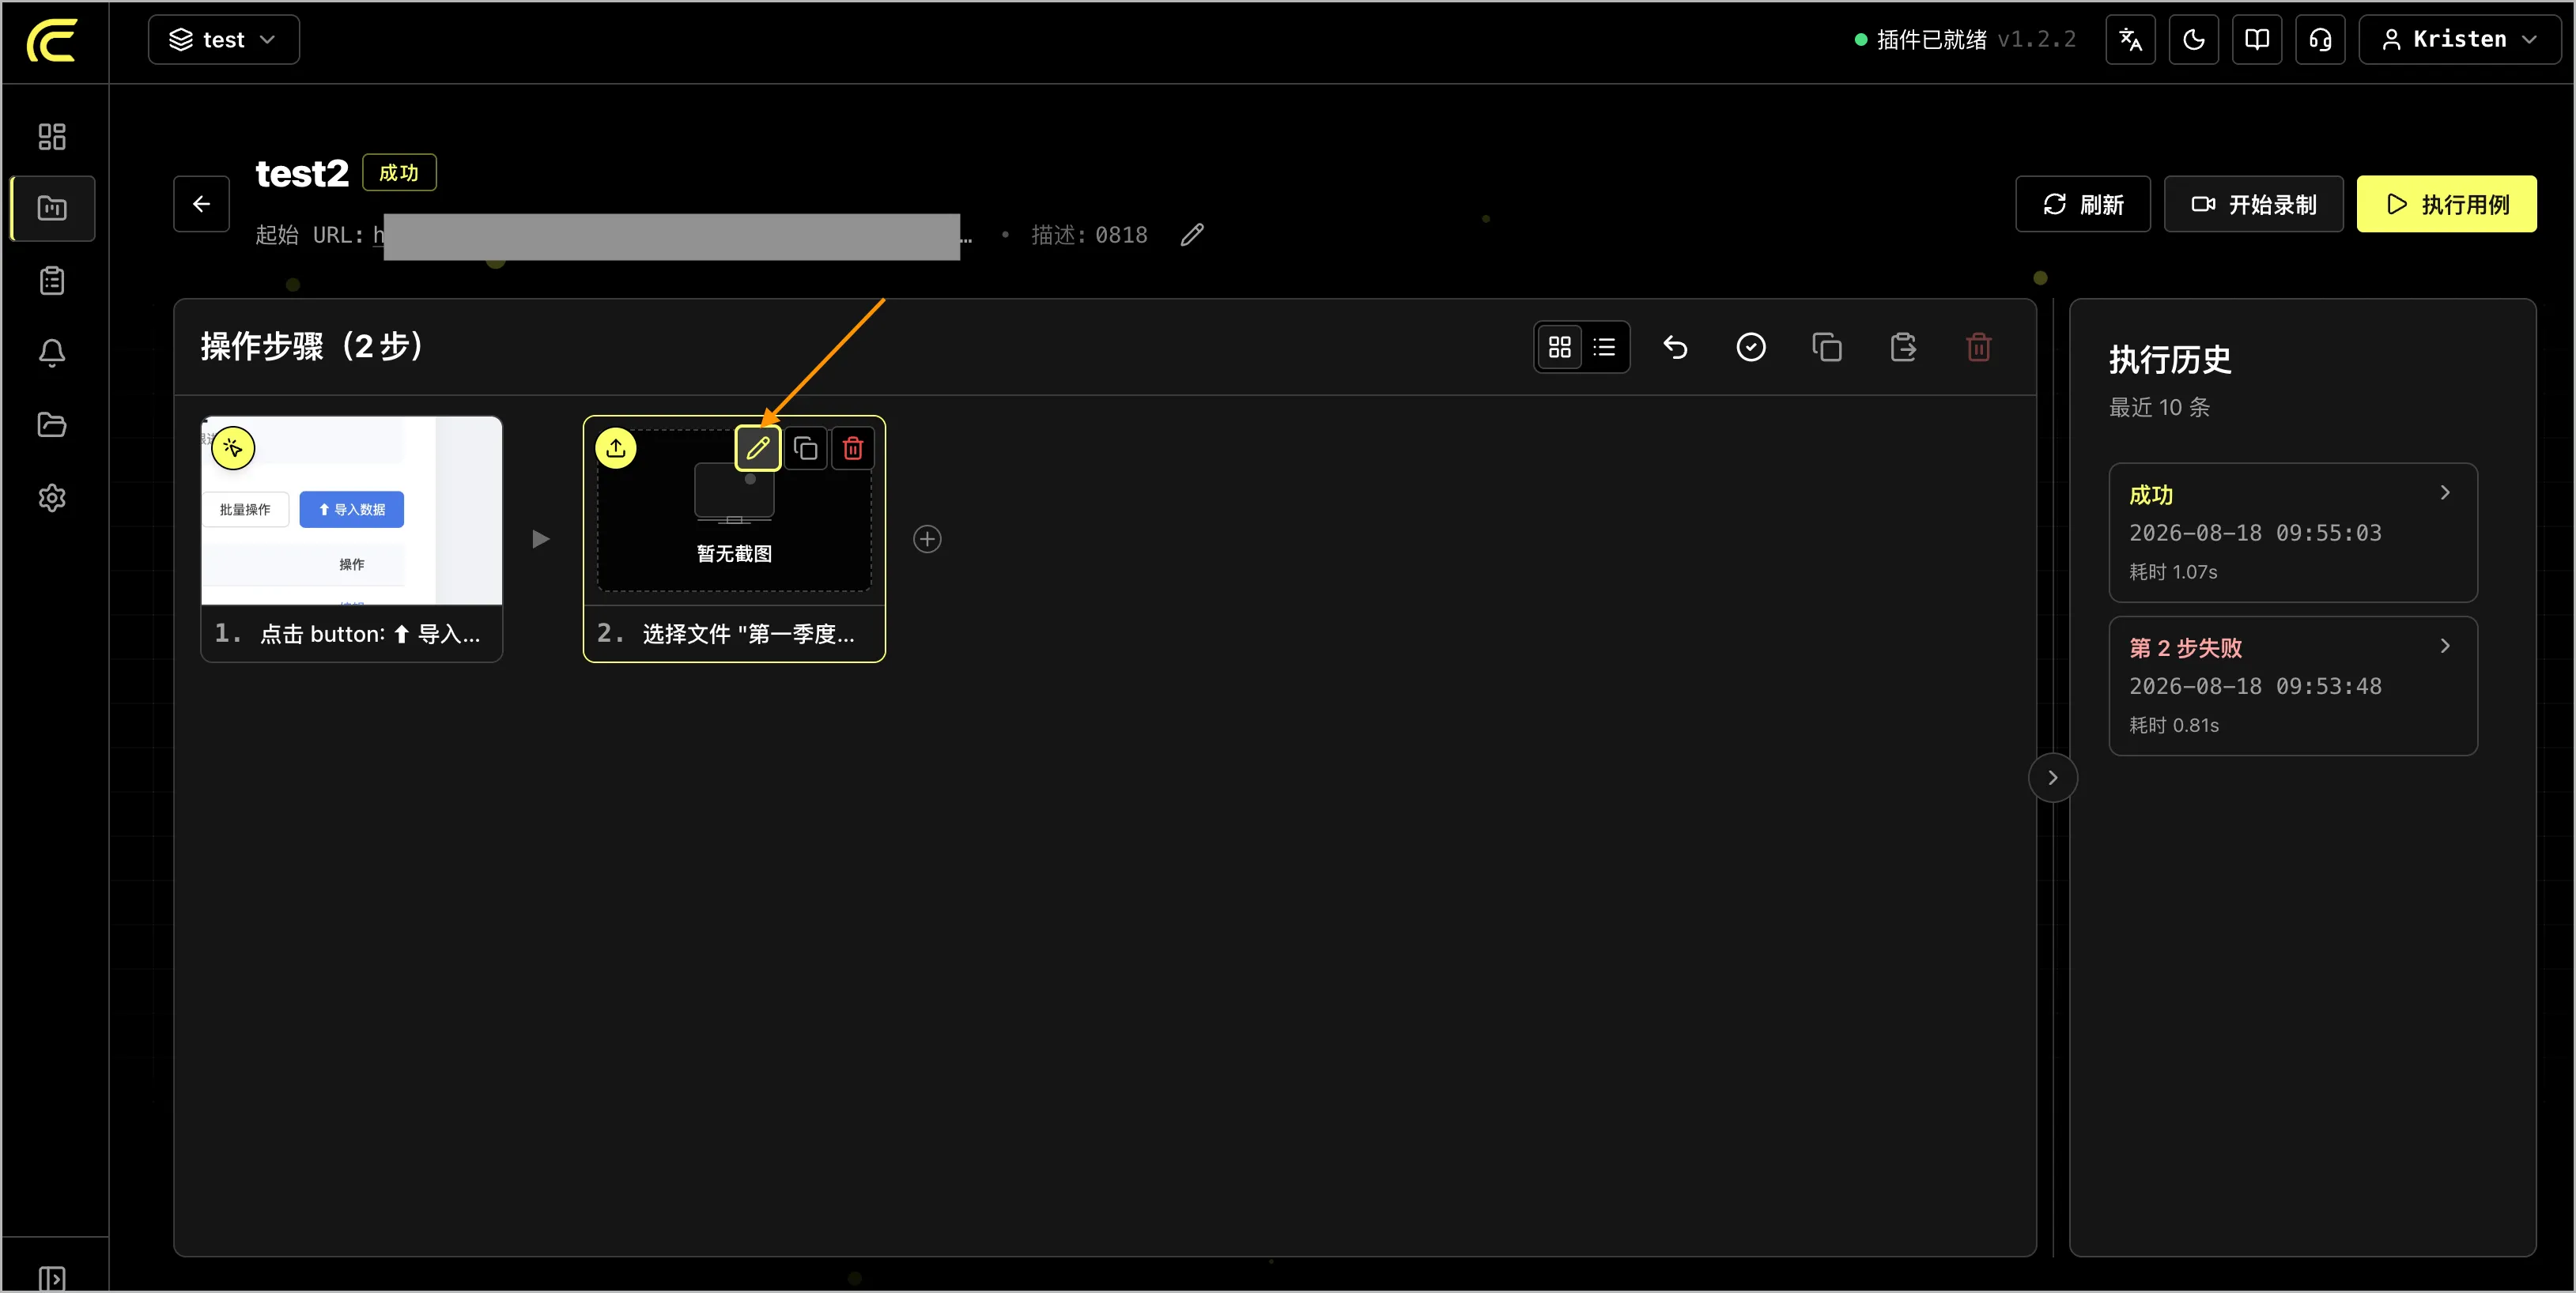Open the headset support icon
Viewport: 2576px width, 1293px height.
pyautogui.click(x=2320, y=40)
